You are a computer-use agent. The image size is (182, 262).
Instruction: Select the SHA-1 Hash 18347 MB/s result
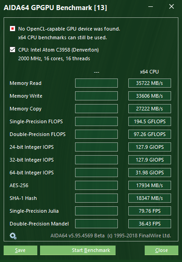(x=150, y=198)
